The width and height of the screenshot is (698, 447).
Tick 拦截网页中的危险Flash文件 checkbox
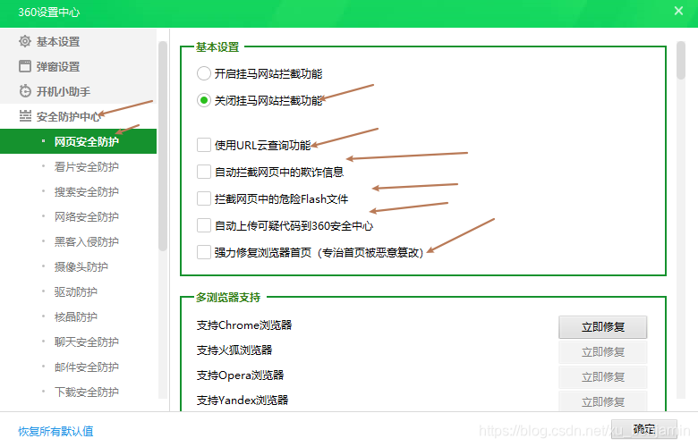click(204, 198)
